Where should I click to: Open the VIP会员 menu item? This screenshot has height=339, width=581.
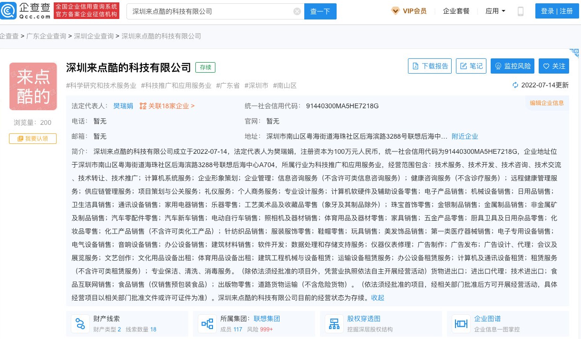(408, 11)
